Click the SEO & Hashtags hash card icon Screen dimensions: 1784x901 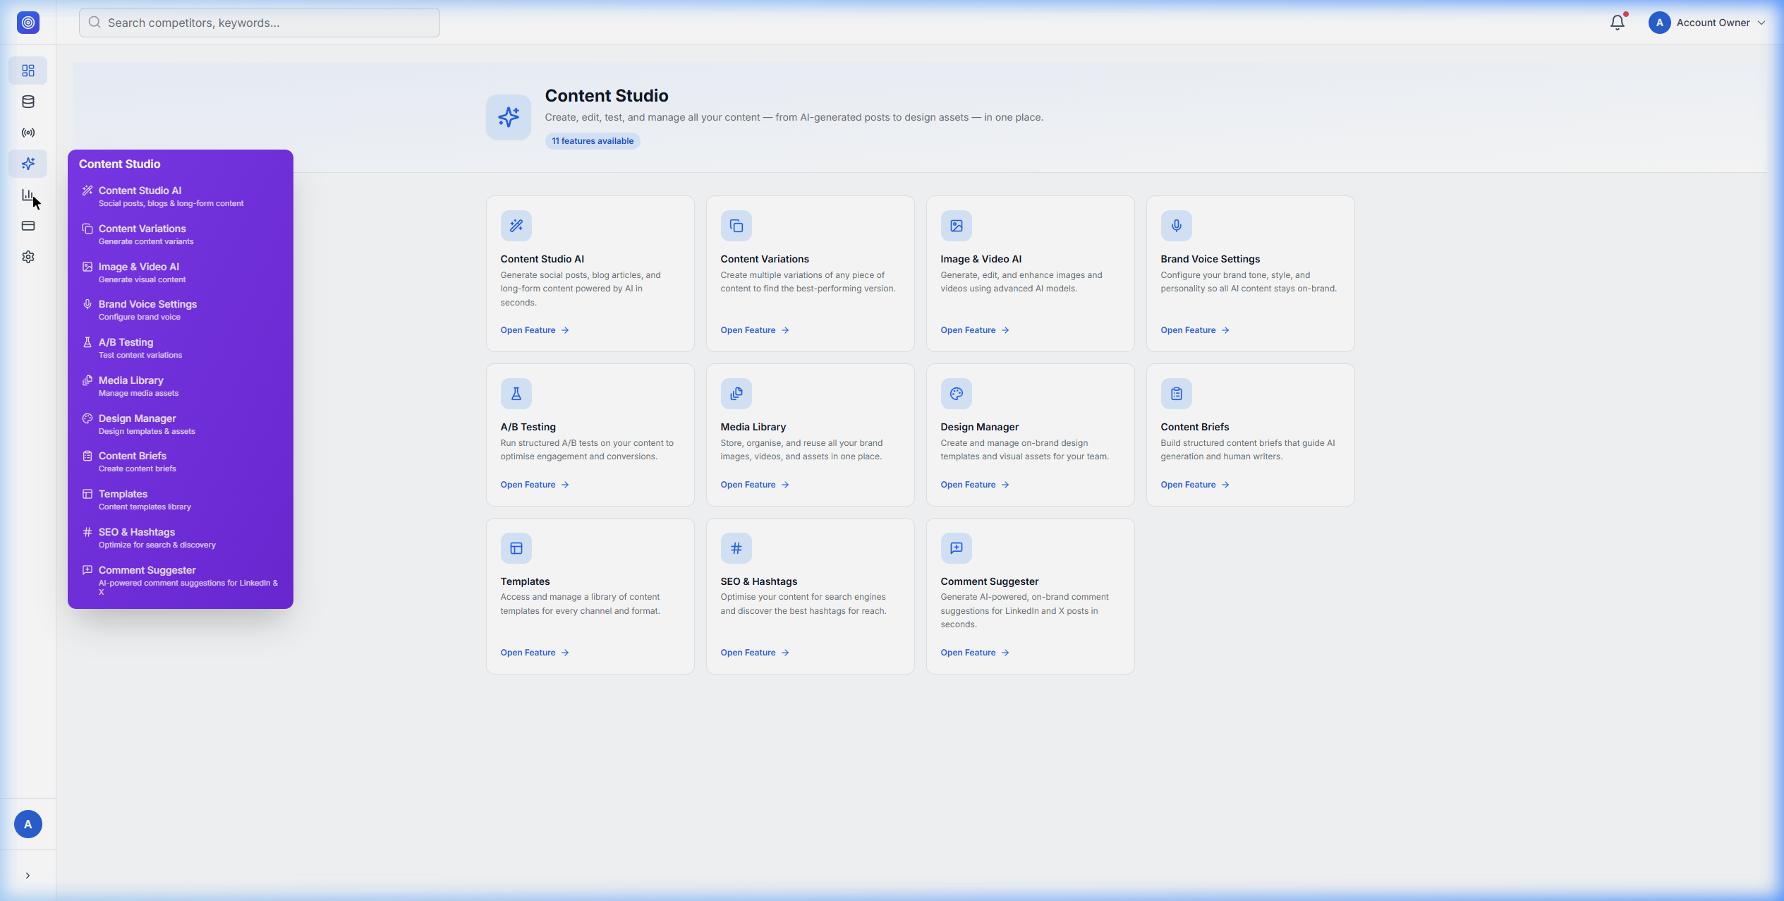[x=736, y=548]
